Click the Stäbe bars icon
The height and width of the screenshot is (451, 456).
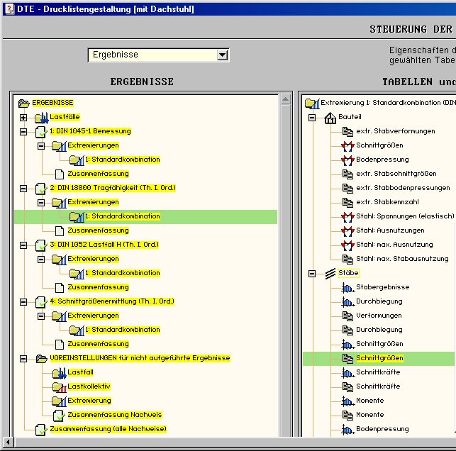pos(330,273)
